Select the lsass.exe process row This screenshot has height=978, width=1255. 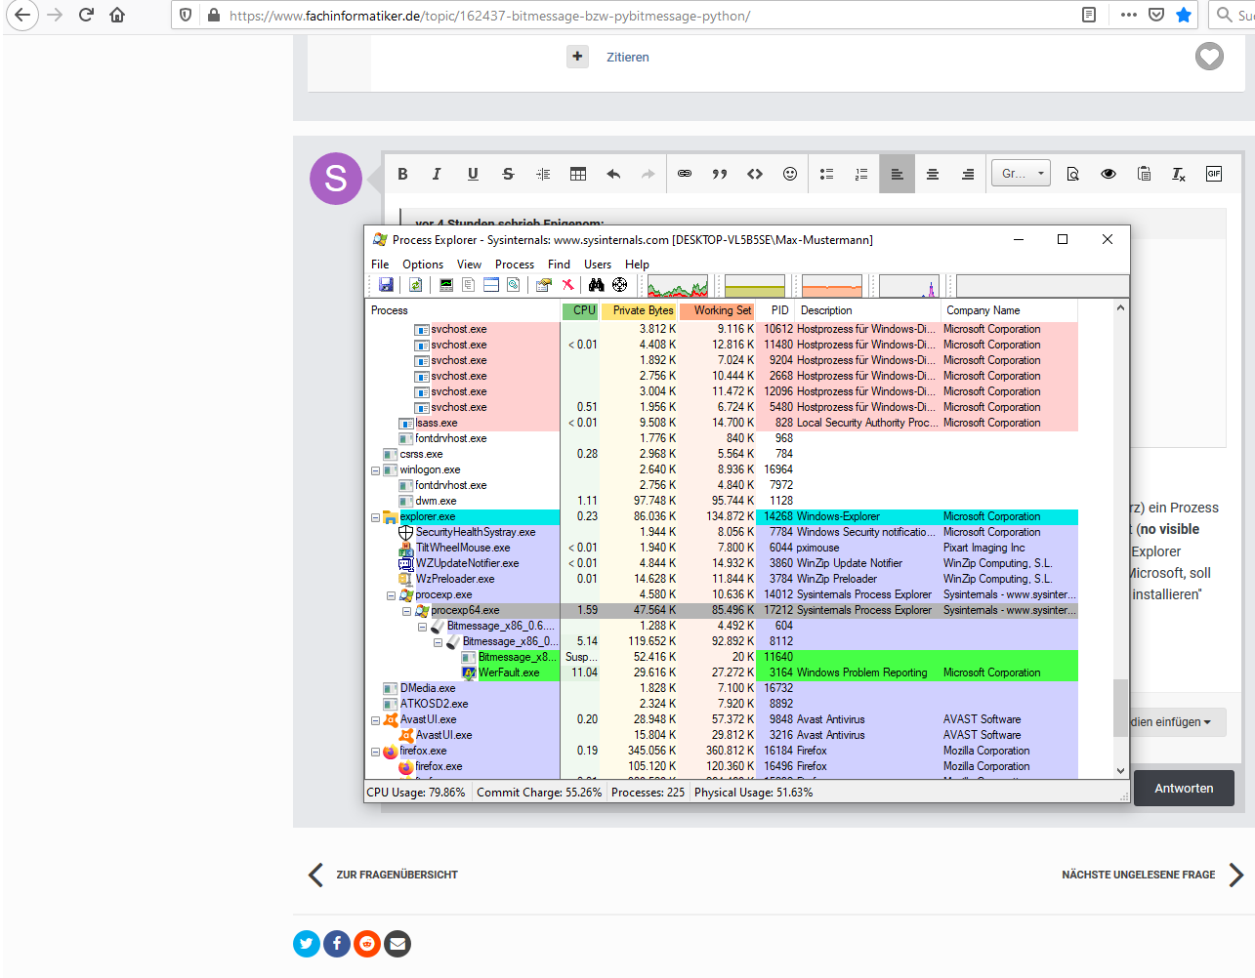(x=721, y=423)
